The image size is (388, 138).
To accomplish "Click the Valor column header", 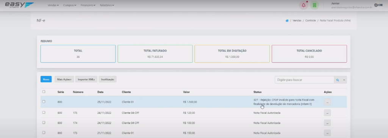I will [186, 92].
